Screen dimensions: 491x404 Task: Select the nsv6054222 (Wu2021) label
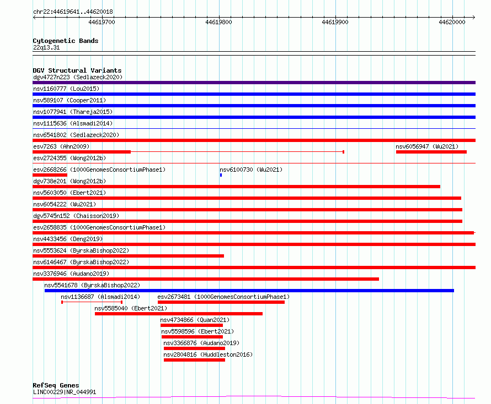65,204
